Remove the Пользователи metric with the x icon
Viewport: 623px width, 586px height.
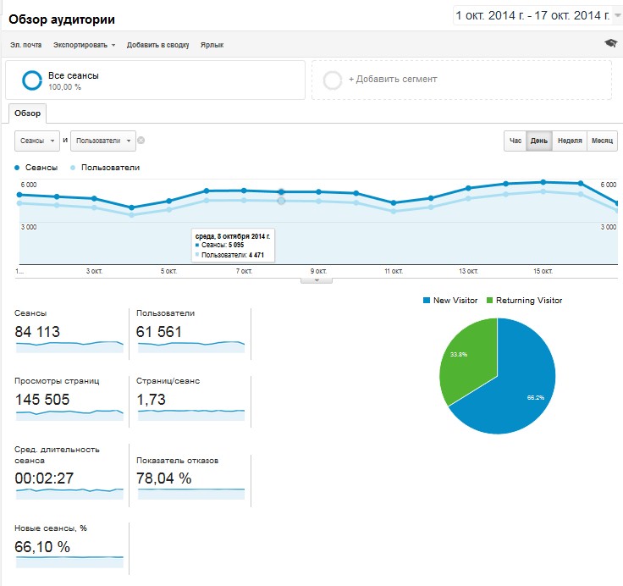[141, 141]
